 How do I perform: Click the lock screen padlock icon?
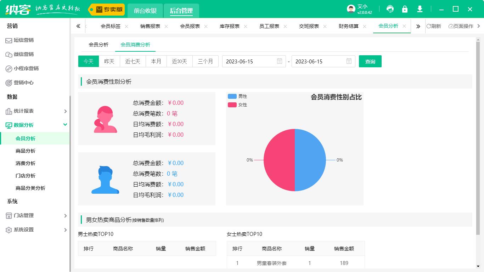click(405, 9)
